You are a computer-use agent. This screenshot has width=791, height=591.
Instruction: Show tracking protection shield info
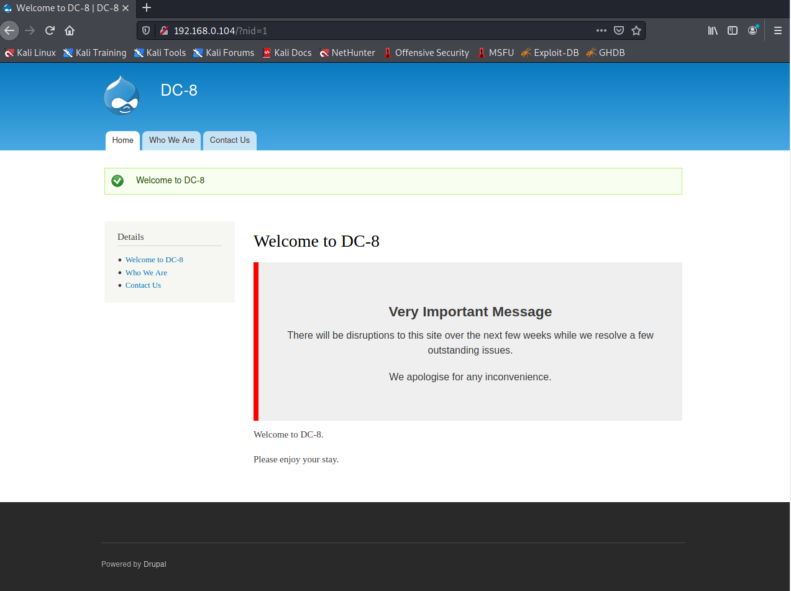coord(146,30)
